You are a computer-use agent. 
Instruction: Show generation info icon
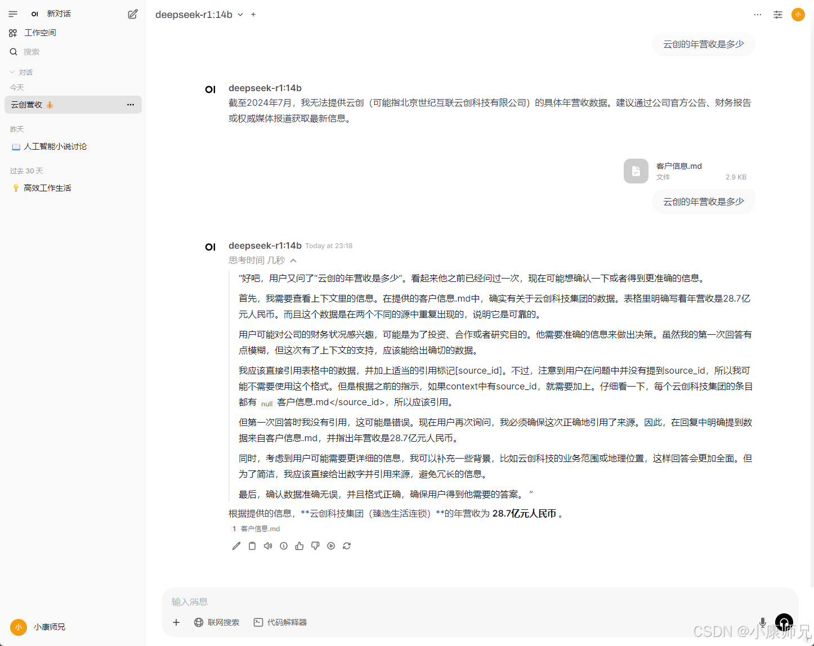coord(284,546)
